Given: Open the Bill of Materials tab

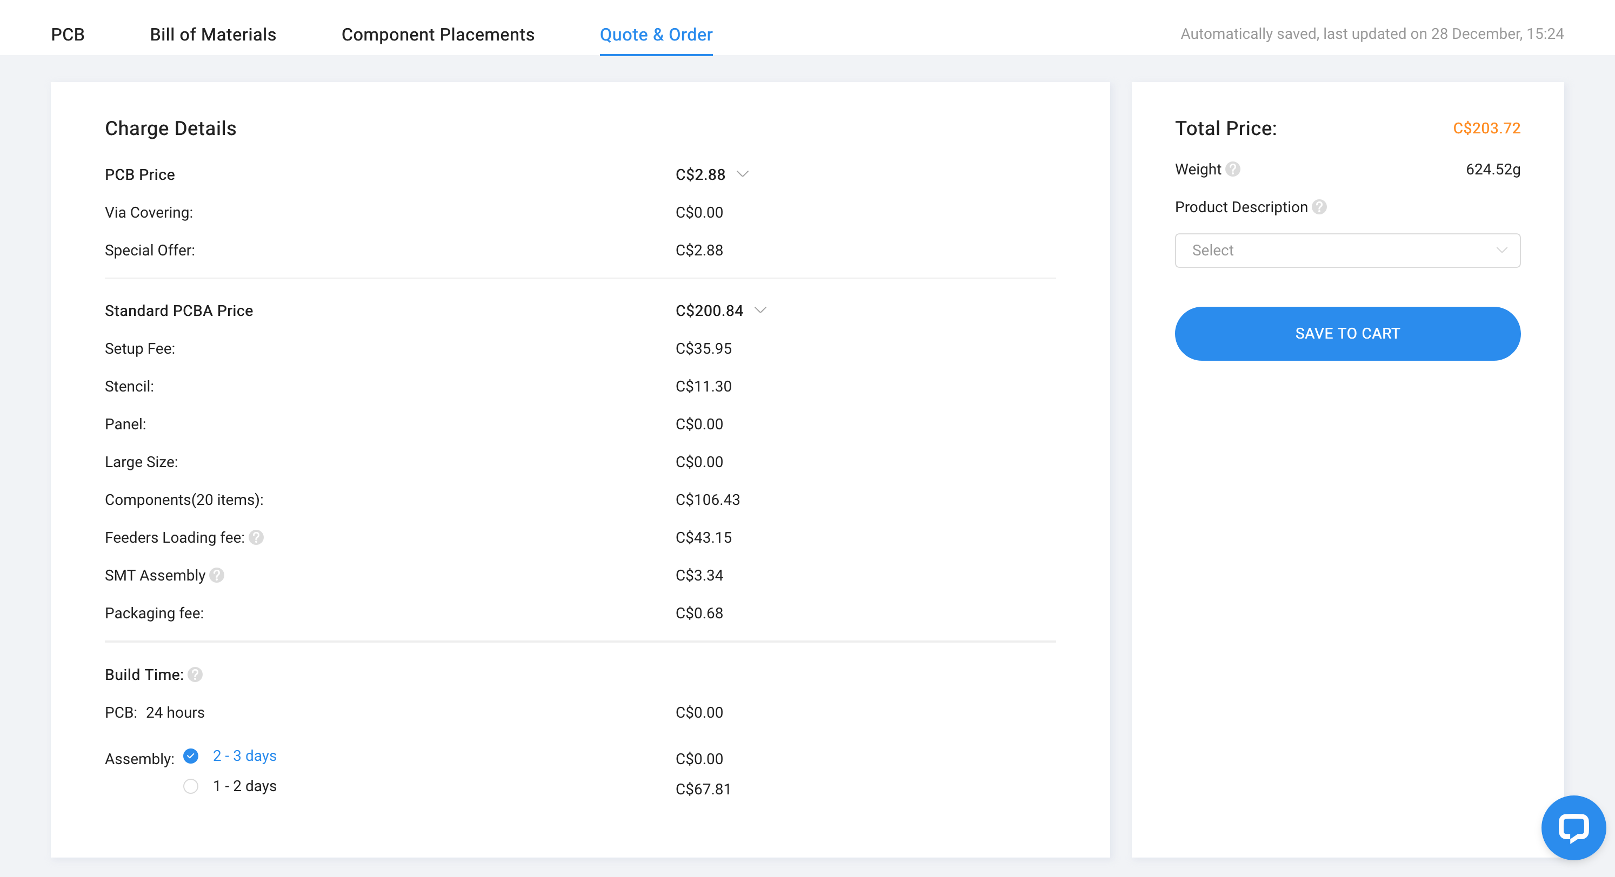Looking at the screenshot, I should 213,35.
